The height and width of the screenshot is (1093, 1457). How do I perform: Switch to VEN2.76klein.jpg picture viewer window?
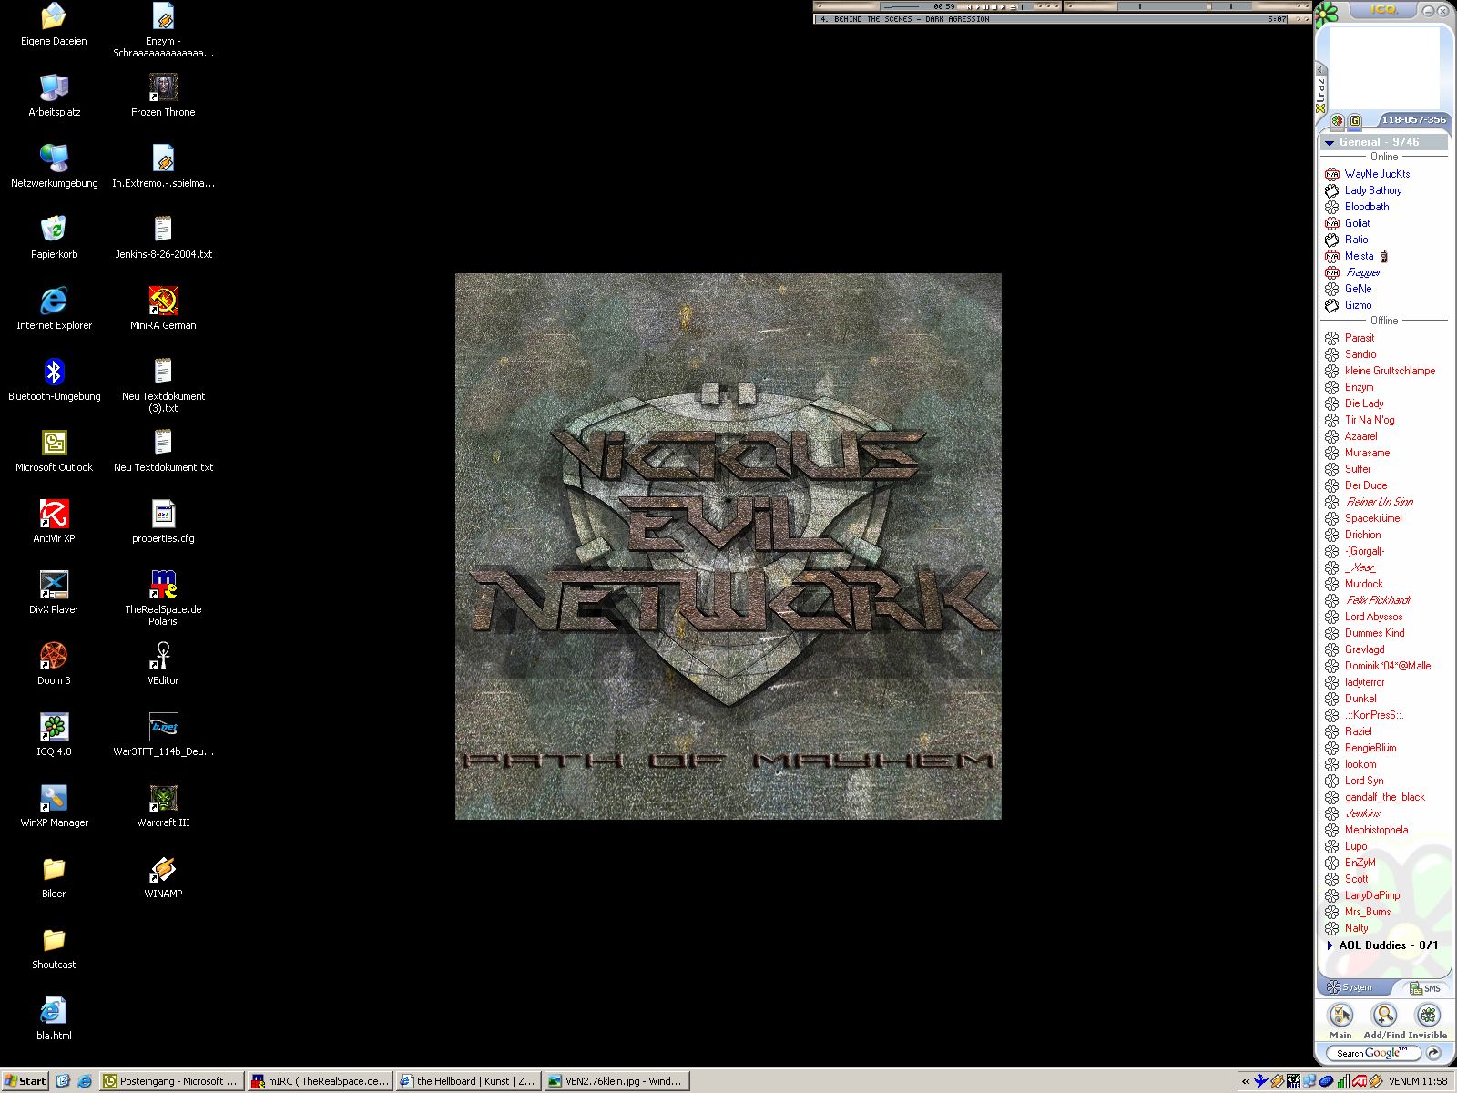coord(617,1081)
